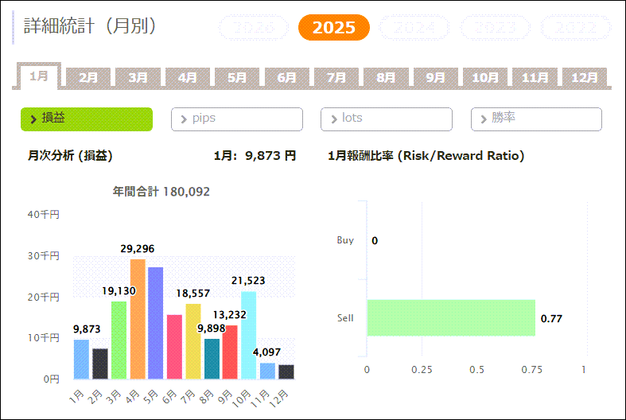Click the blue January bar in chart
The image size is (626, 420).
pyautogui.click(x=81, y=359)
